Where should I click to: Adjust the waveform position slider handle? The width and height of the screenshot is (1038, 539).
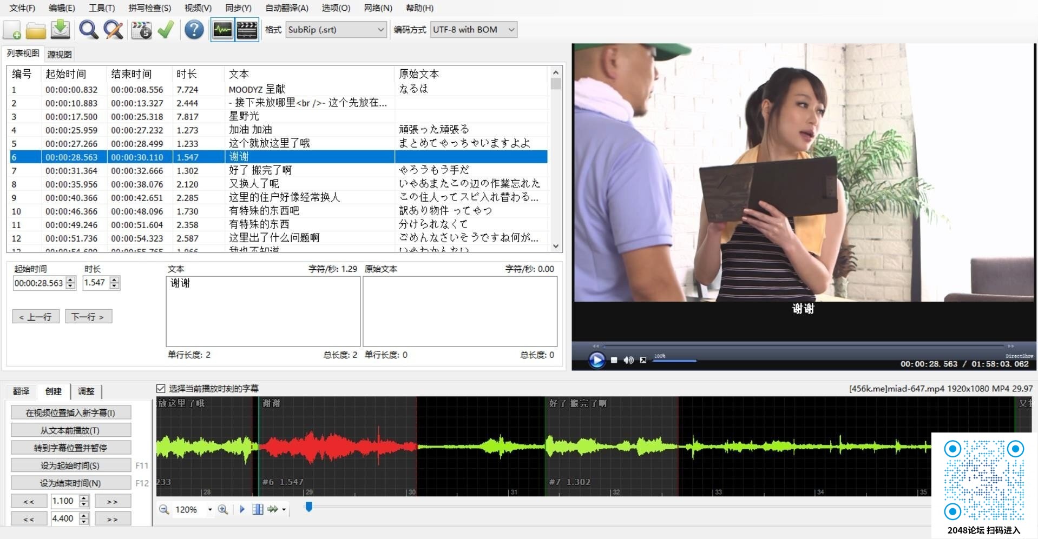308,507
